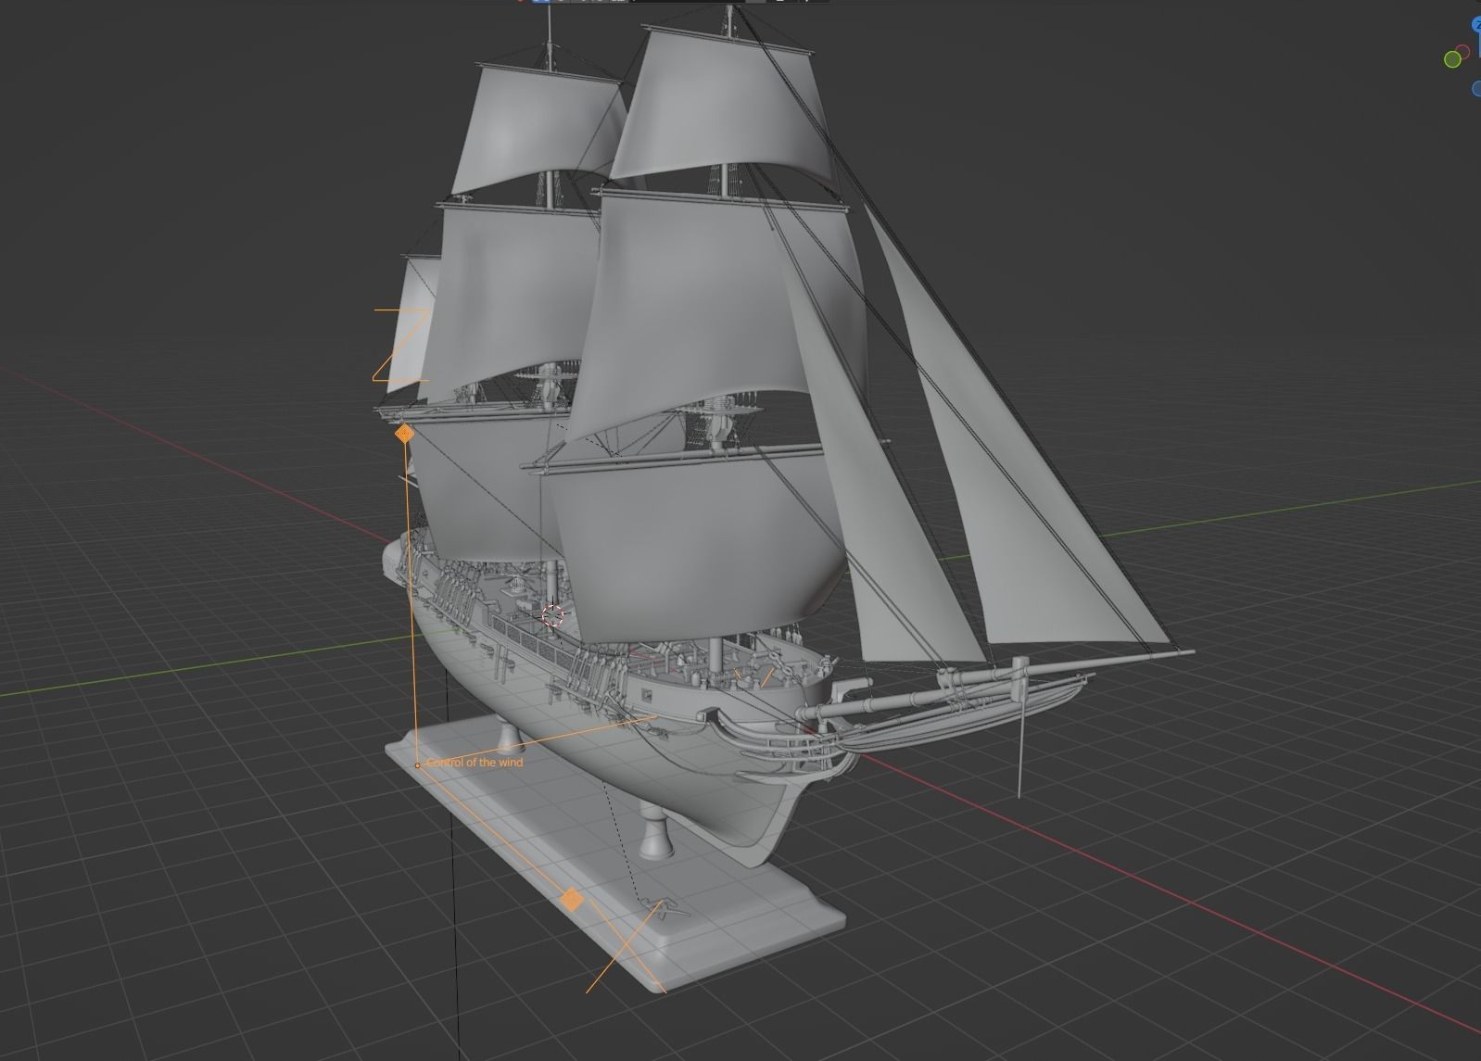The height and width of the screenshot is (1061, 1481).
Task: Select the upper orange diamond control handle
Action: click(404, 433)
